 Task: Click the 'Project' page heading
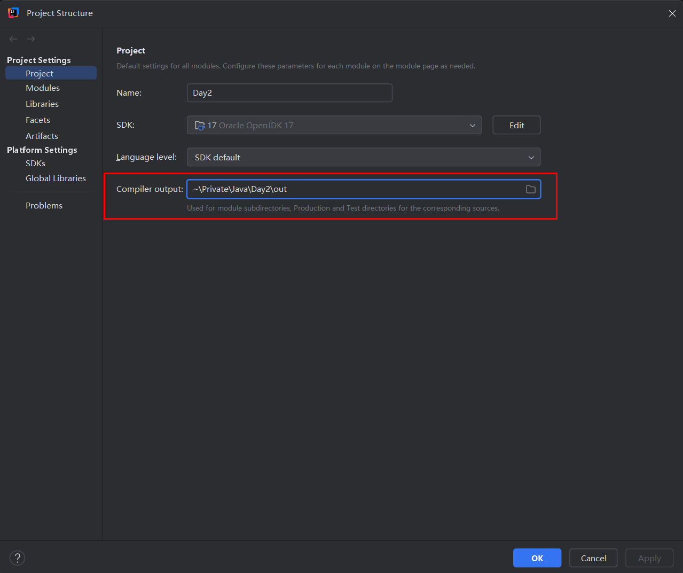pyautogui.click(x=131, y=50)
